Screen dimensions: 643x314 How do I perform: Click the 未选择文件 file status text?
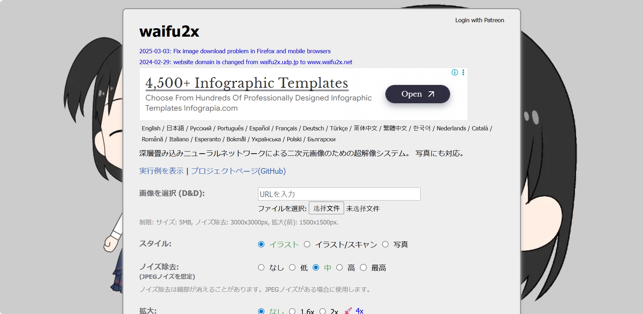(363, 209)
